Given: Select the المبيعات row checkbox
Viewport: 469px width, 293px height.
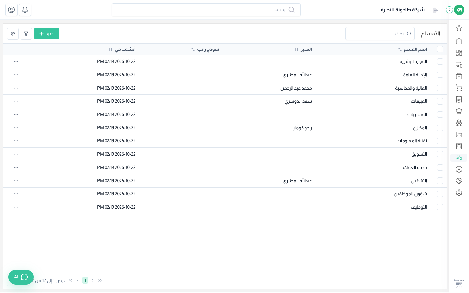Looking at the screenshot, I should [x=440, y=101].
